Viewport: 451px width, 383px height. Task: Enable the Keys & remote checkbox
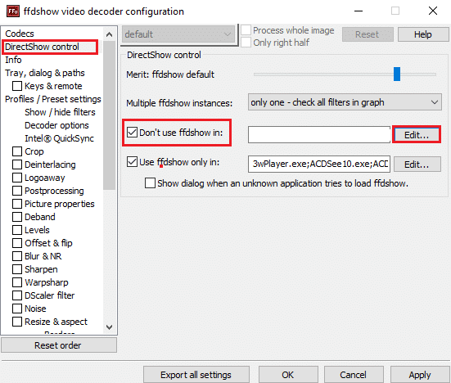(17, 86)
